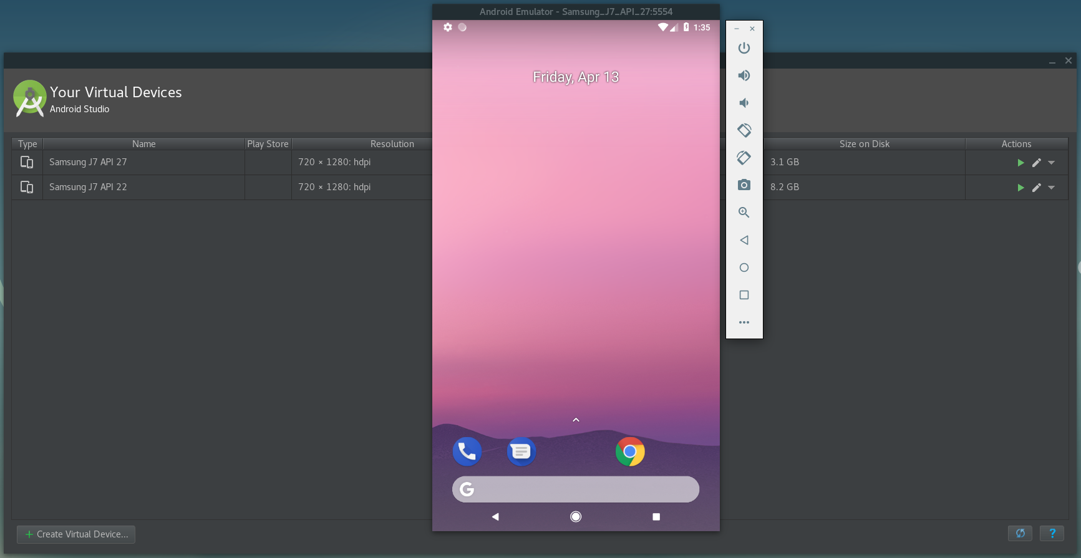Screen dimensions: 1081x558
Task: Launch Samsung J7 API 27 with play icon
Action: tap(1020, 163)
